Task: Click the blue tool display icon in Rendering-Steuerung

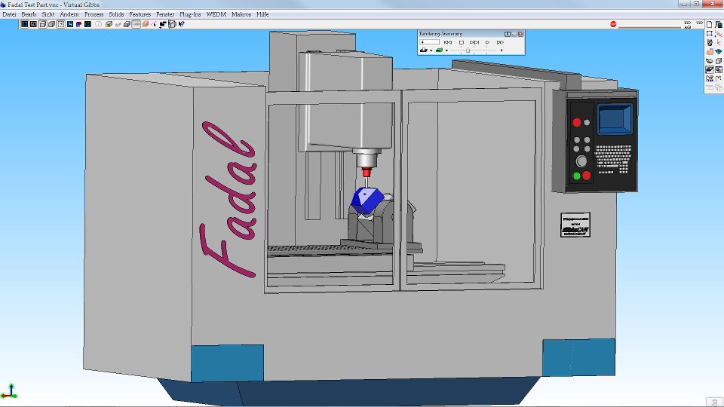Action: (424, 50)
